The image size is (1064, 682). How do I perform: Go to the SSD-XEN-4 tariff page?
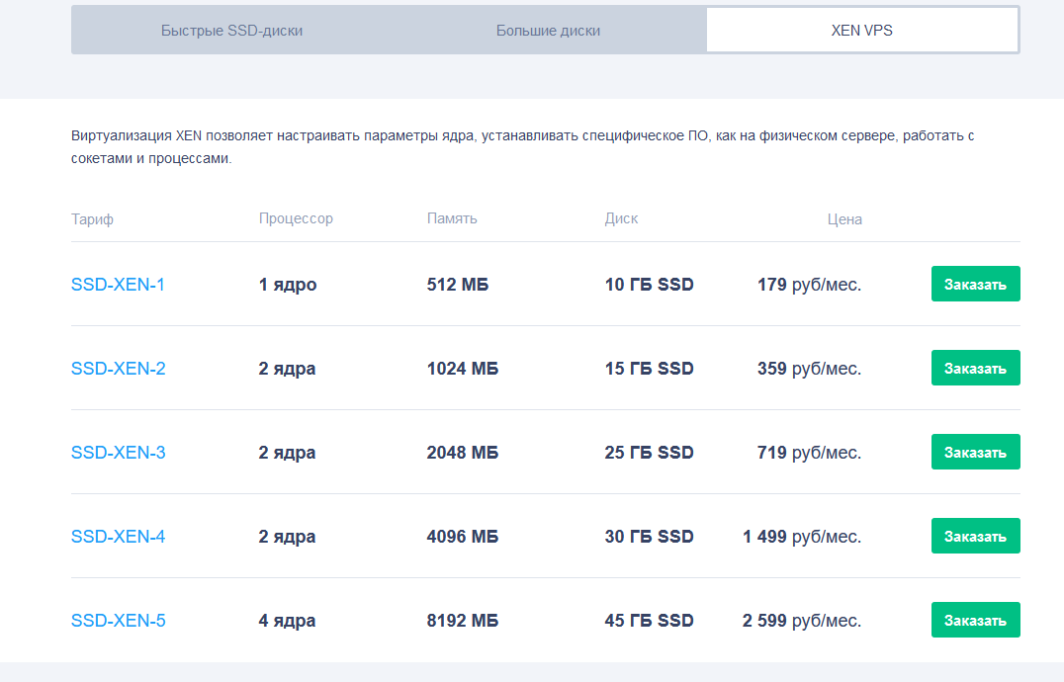tap(118, 537)
